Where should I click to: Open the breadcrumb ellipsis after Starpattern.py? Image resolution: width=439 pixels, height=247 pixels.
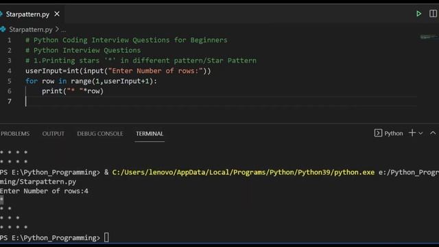(64, 30)
